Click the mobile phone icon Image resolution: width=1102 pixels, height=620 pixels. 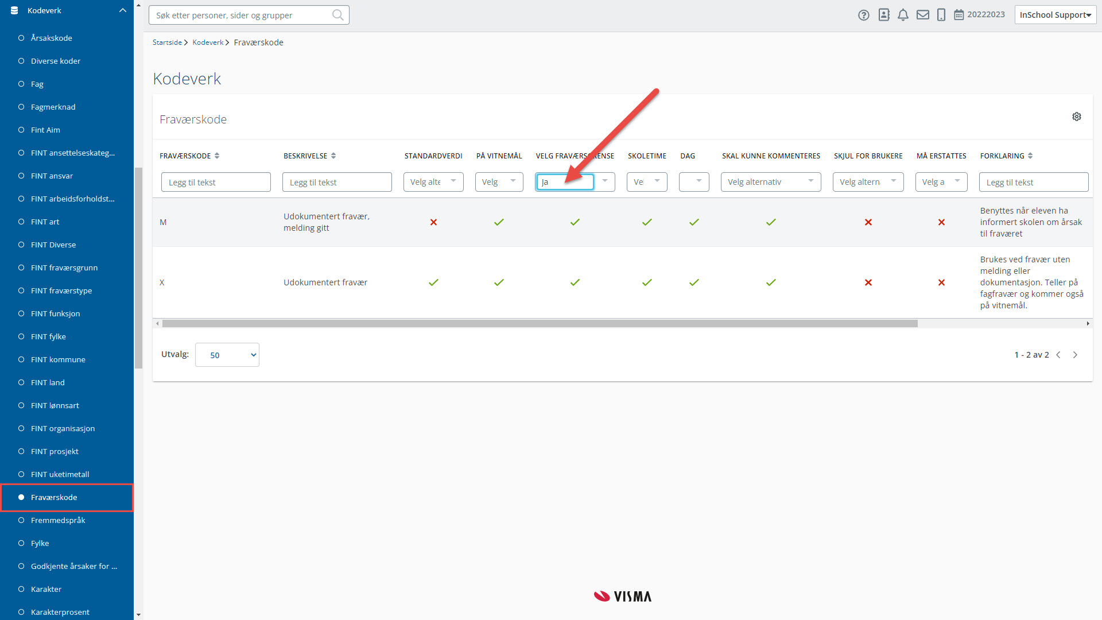[x=941, y=15]
